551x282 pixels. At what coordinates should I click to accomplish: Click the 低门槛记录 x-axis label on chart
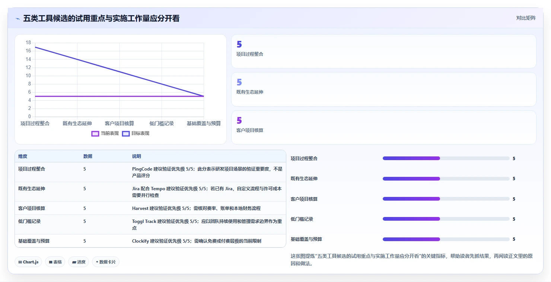(162, 123)
